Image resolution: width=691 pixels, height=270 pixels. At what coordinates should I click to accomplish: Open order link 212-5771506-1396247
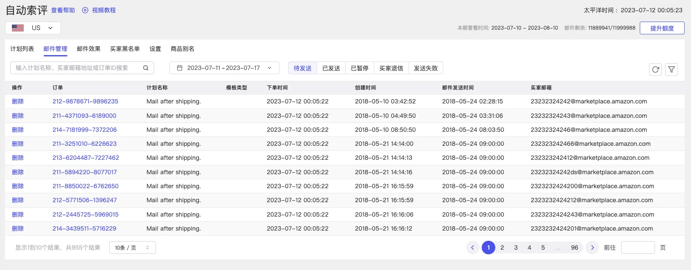[84, 200]
